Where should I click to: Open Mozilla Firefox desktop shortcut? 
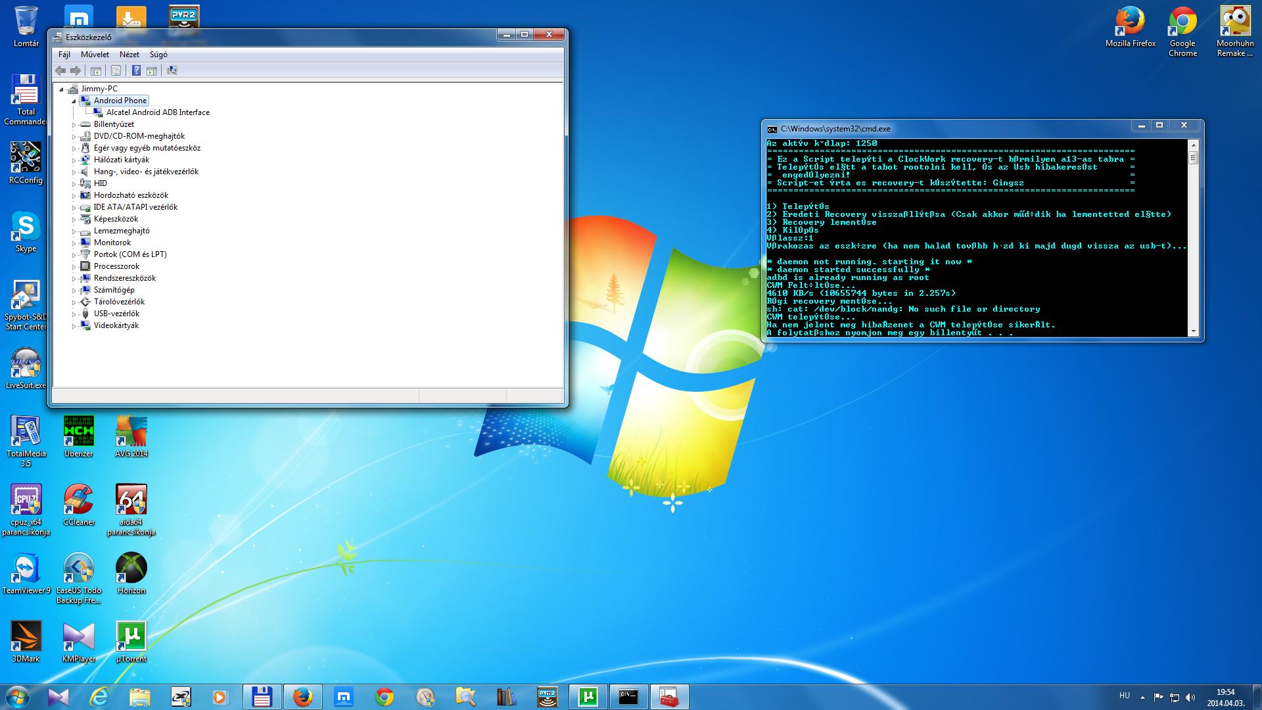(x=1131, y=27)
